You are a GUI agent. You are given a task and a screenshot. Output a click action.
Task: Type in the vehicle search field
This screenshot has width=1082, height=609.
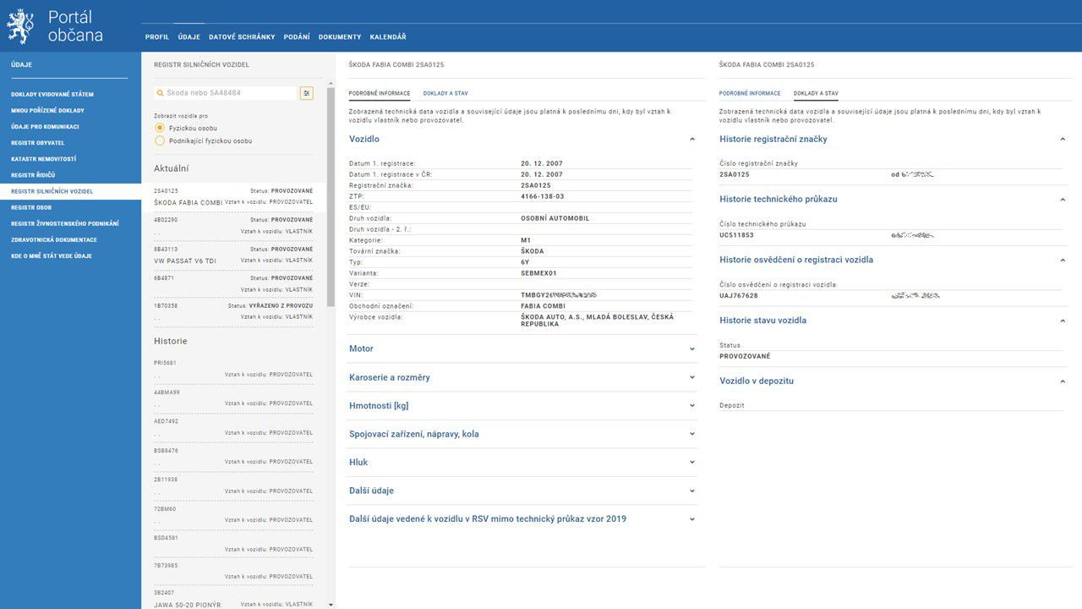click(228, 93)
